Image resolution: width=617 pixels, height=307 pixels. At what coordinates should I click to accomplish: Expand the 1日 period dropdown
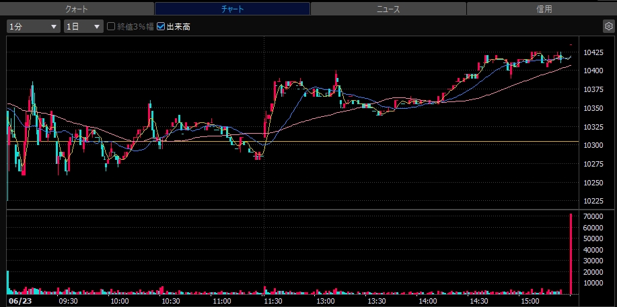83,27
